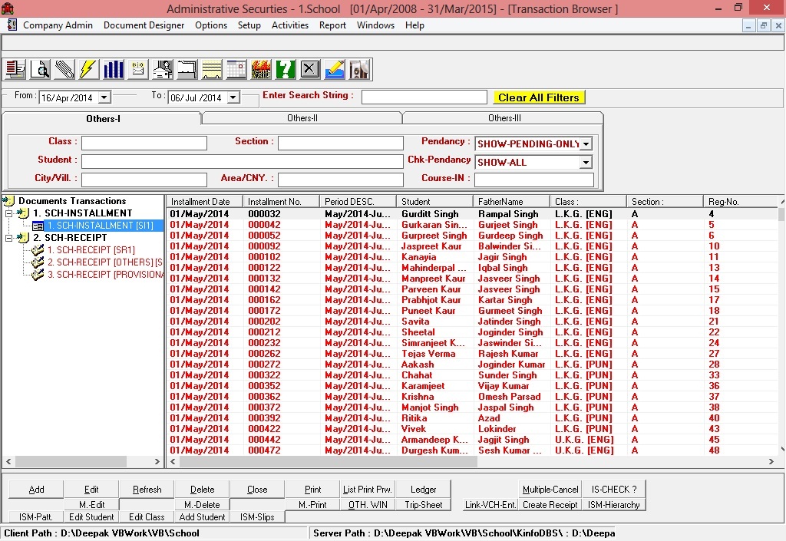This screenshot has width=786, height=541.
Task: Click the Refresh button
Action: pos(147,490)
